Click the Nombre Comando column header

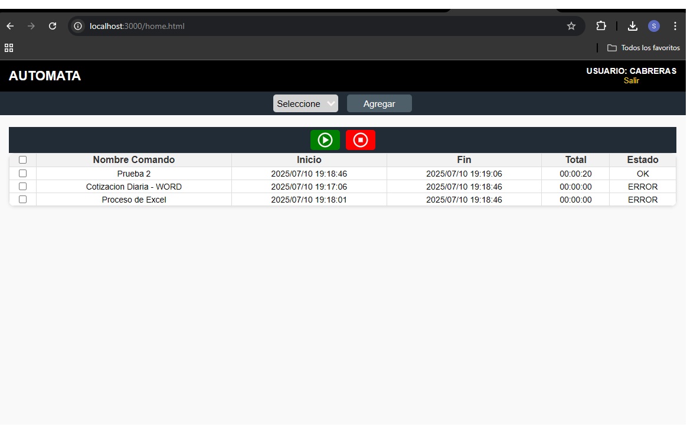click(133, 160)
